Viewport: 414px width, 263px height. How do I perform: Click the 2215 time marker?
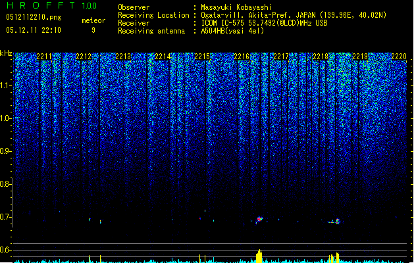tap(202, 57)
